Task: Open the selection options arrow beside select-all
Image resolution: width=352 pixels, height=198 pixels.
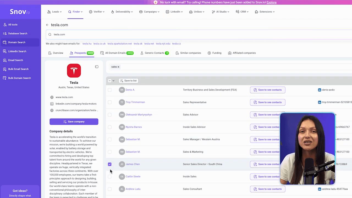Action: [x=113, y=81]
